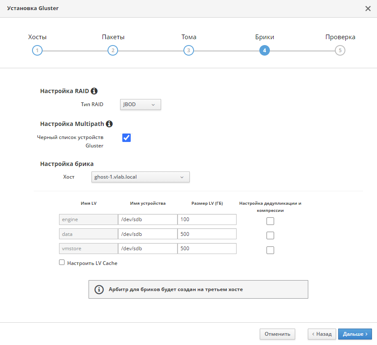
Task: Click the data LV name field
Action: tap(89, 234)
